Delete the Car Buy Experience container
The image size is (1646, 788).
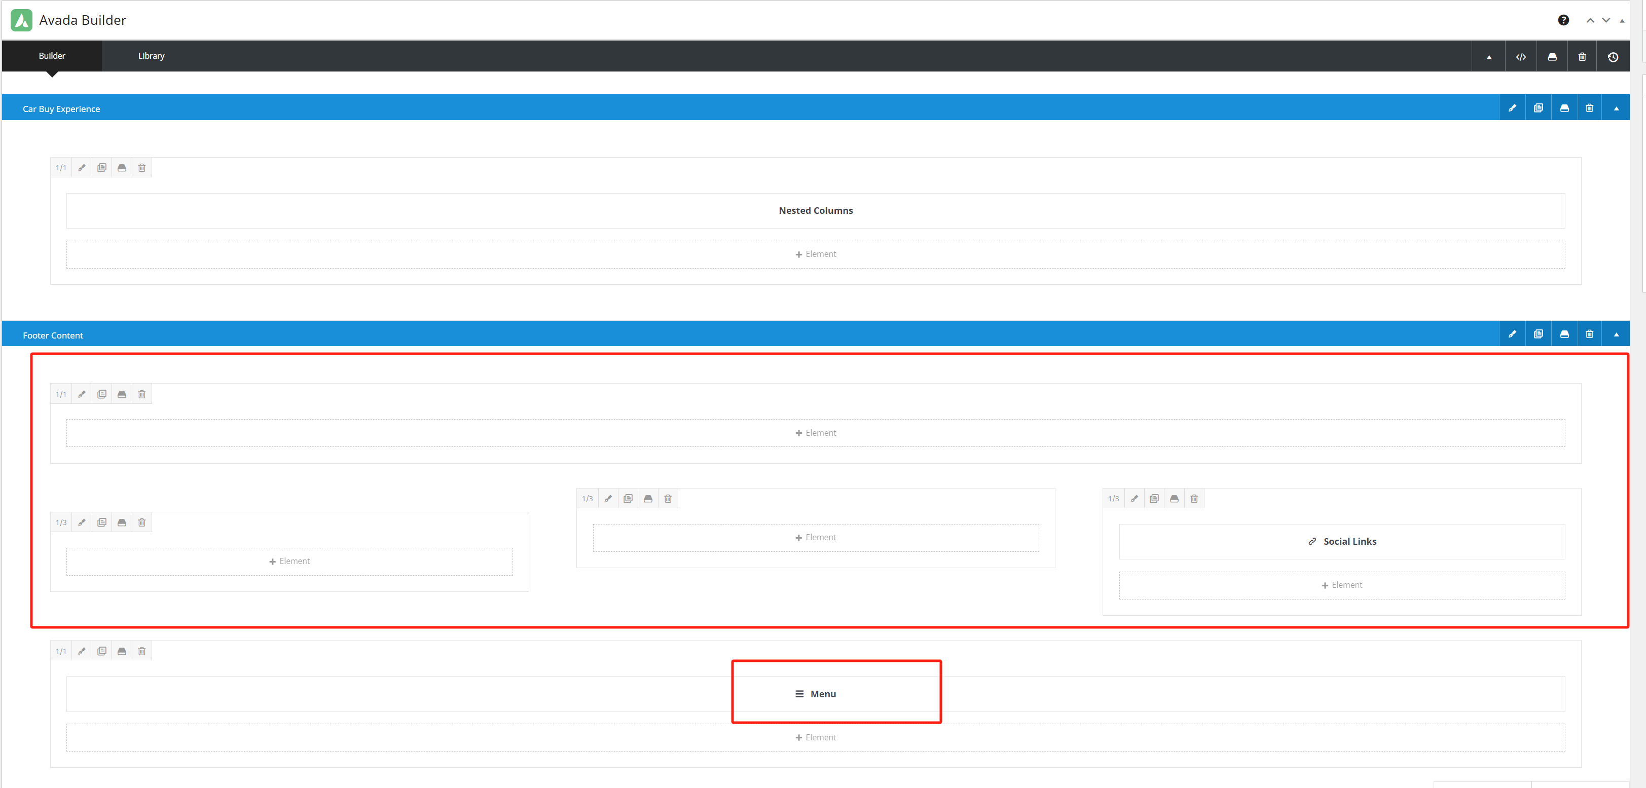coord(1589,107)
